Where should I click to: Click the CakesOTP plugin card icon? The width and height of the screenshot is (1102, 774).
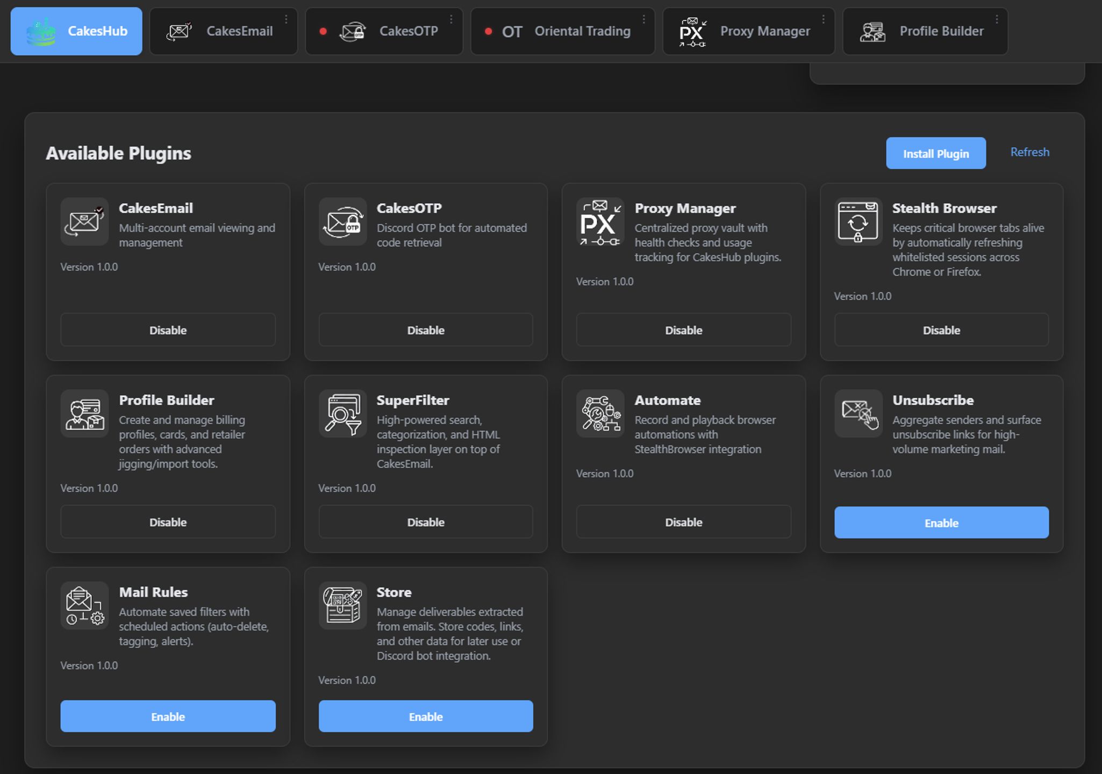(342, 221)
